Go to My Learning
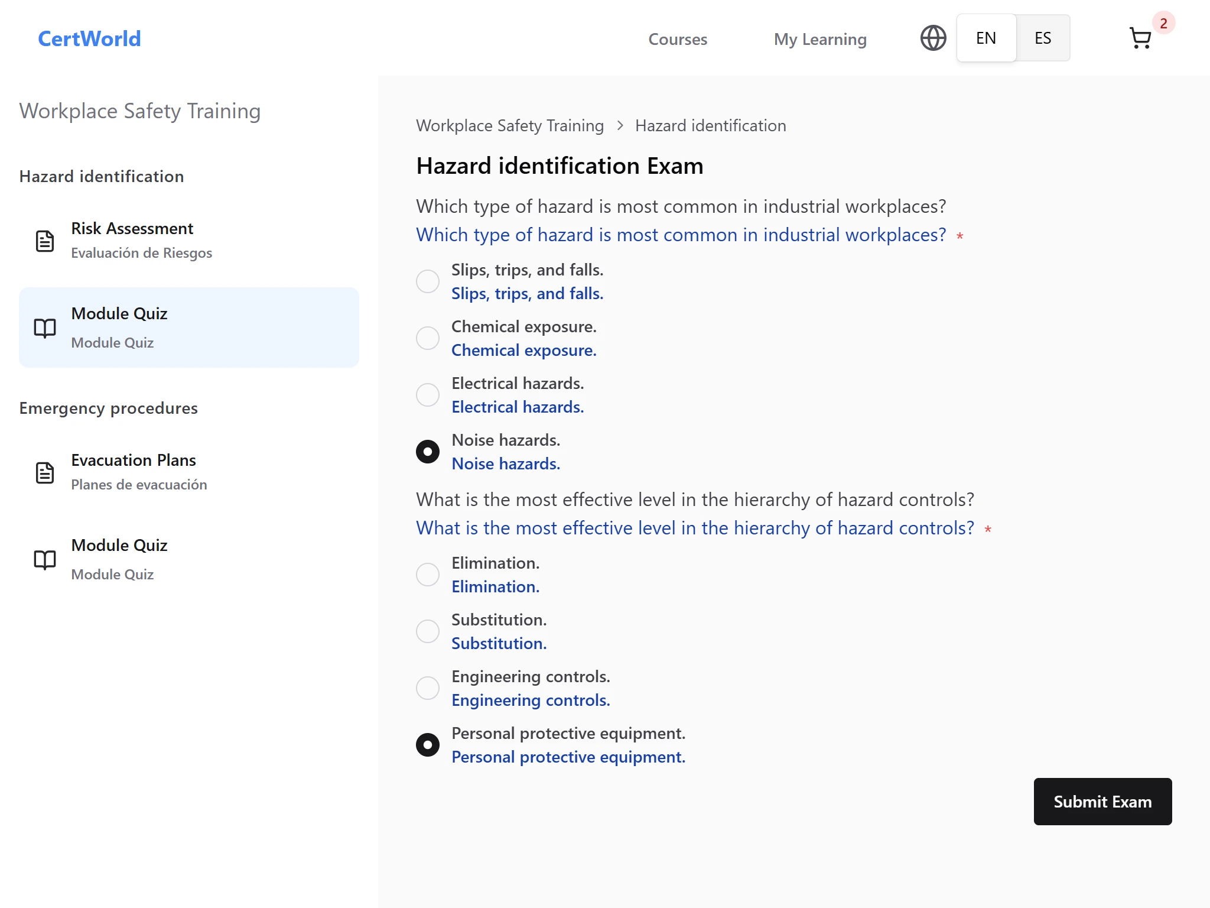Screen dimensions: 1210x908 pos(820,40)
